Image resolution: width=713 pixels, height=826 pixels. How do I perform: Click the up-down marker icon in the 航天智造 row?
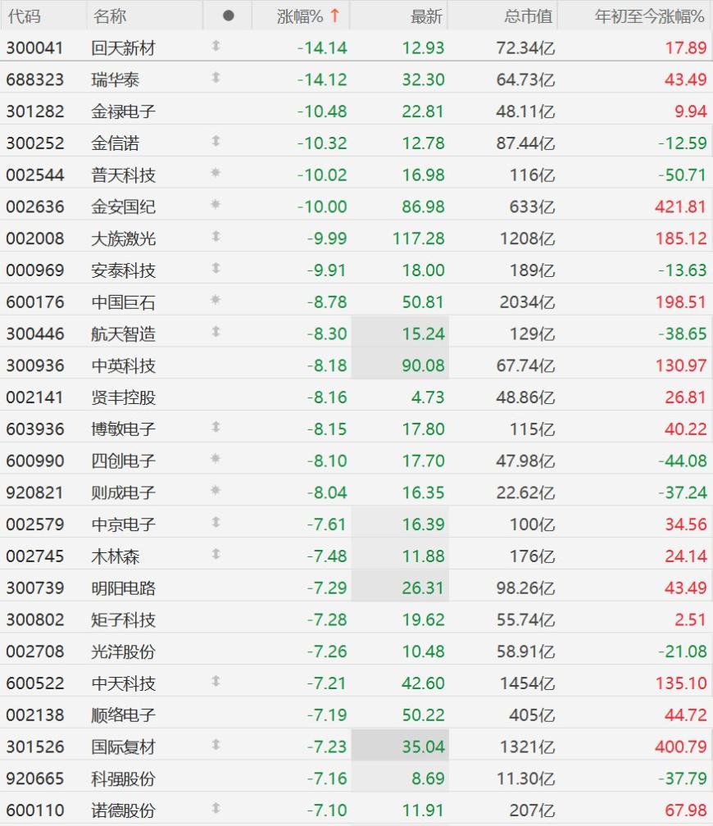coord(216,331)
